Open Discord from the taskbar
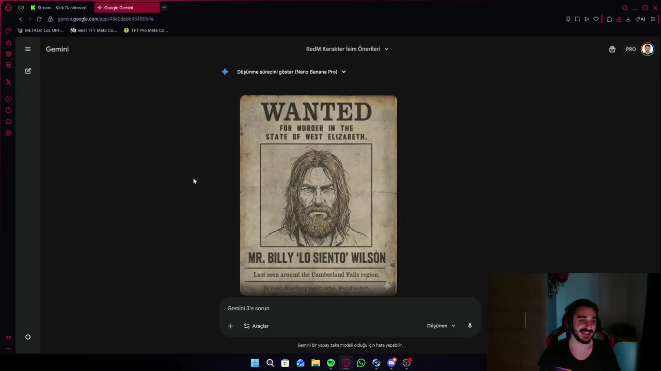This screenshot has width=661, height=371. 391,363
